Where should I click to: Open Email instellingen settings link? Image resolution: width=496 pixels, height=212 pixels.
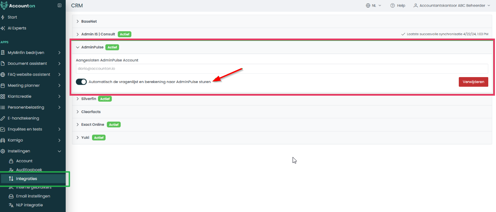click(x=33, y=196)
